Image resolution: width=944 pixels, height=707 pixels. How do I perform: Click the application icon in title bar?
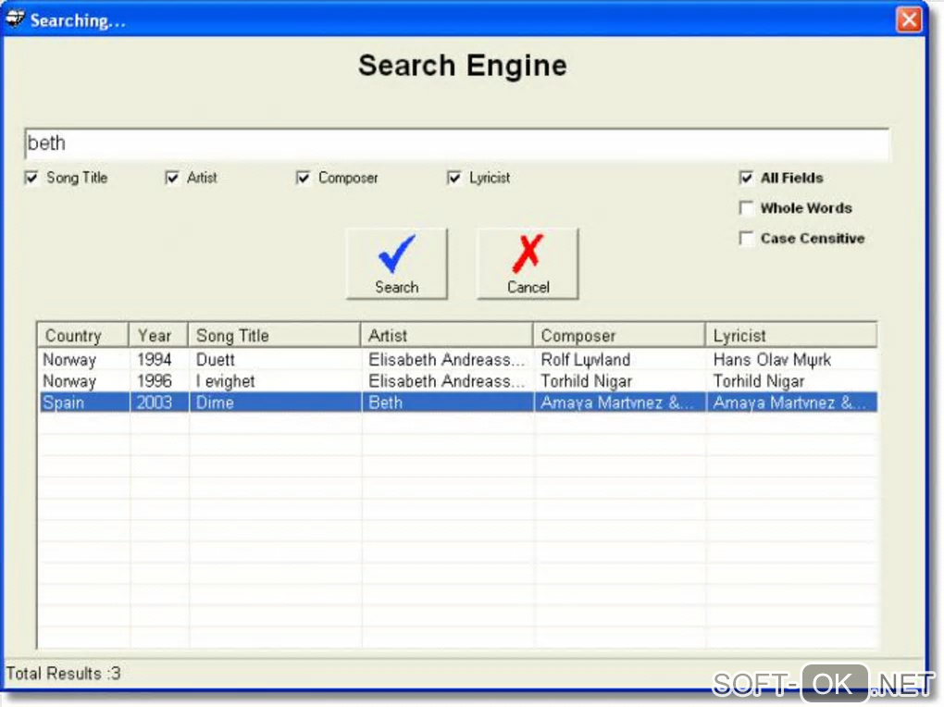click(x=15, y=19)
